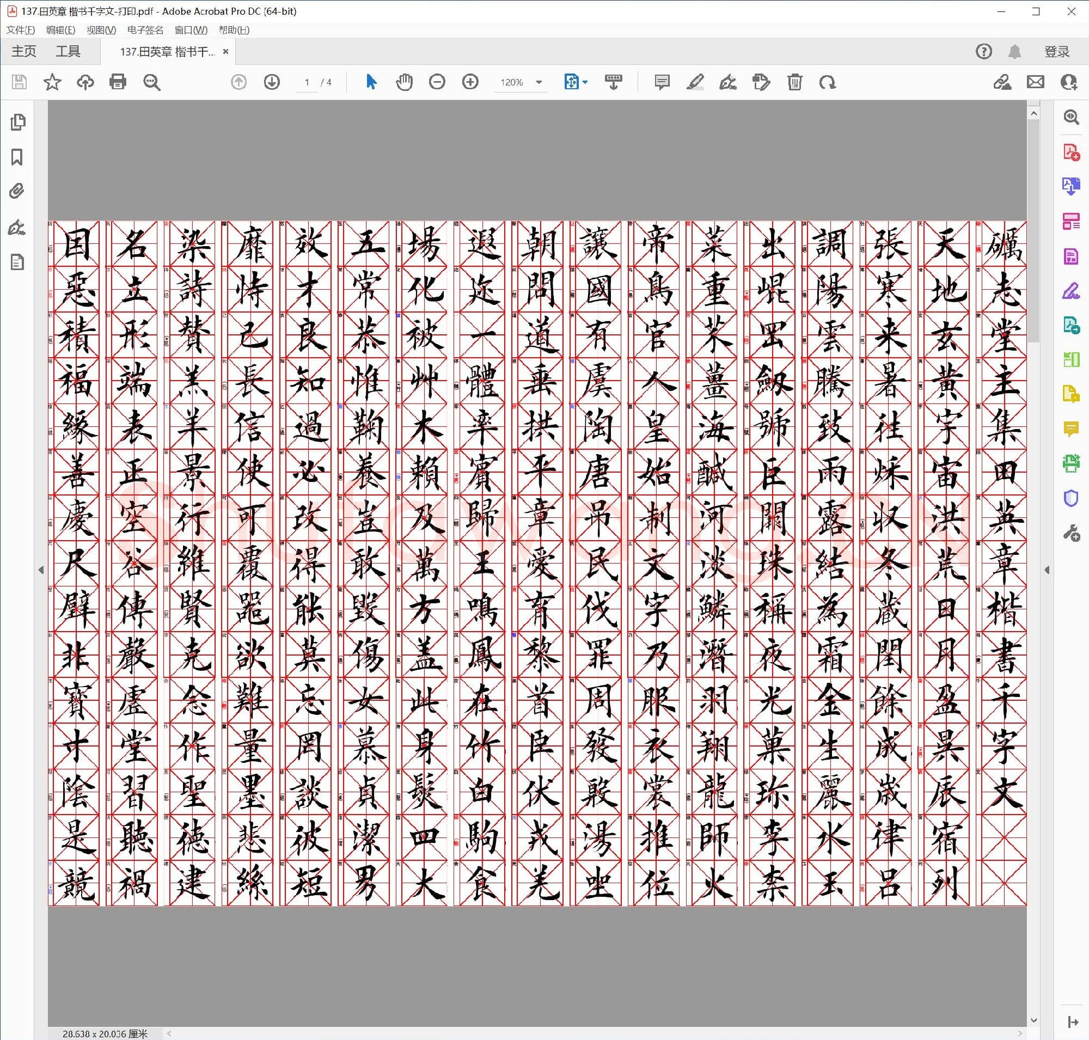Select the Hand pan tool
The height and width of the screenshot is (1040, 1089).
(x=404, y=82)
